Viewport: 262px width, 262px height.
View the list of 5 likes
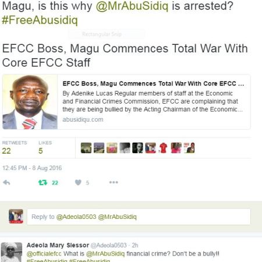click(x=45, y=147)
